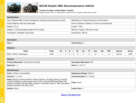138x103 pixels.
Task: Click the Maximum Speed: 100 kph cell
Action: [103, 30]
